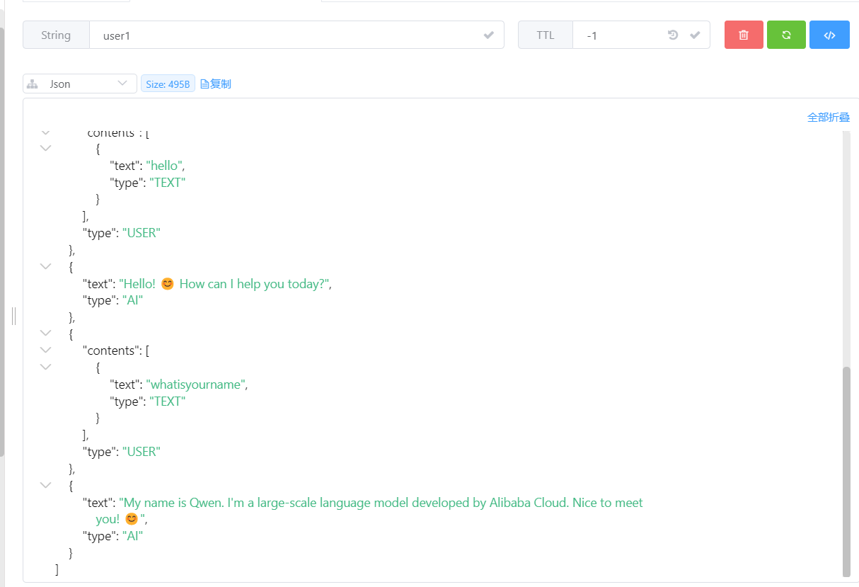Open the Json format dropdown
The width and height of the screenshot is (859, 587).
[122, 84]
